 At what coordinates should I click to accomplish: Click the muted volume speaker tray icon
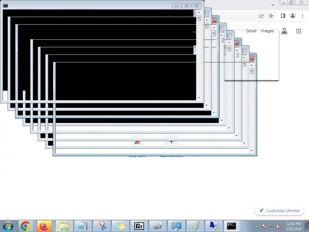tap(279, 227)
